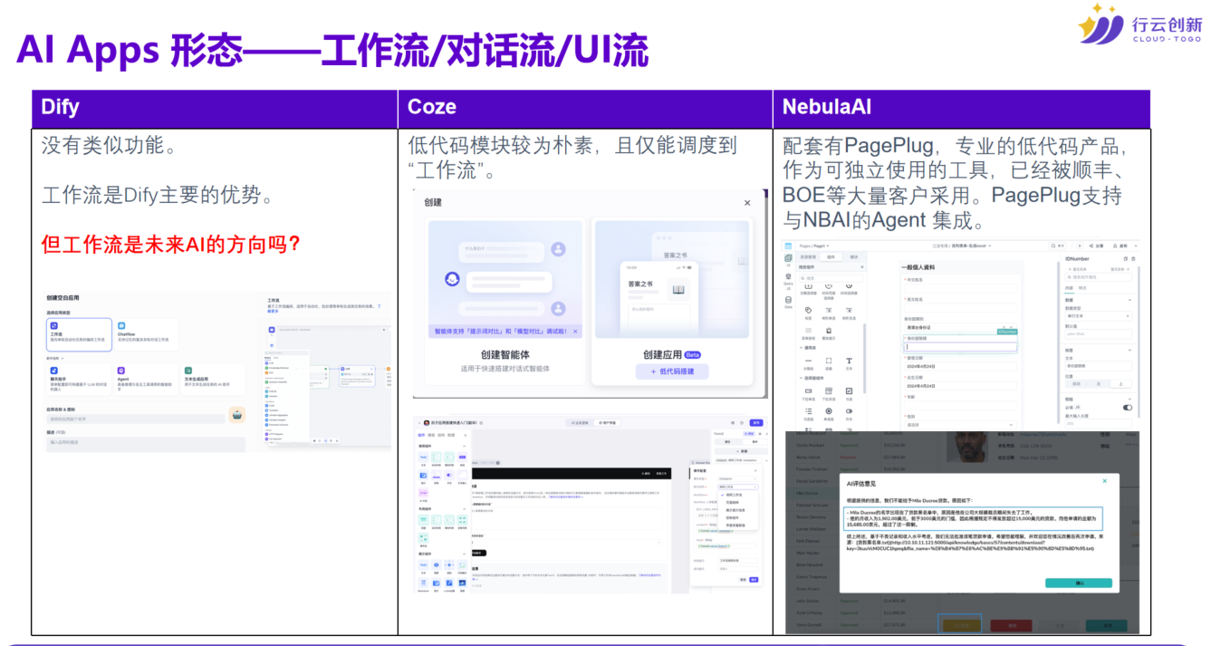Viewport: 1211px width, 646px height.
Task: Choose the Agent app type icon
Action: click(x=121, y=371)
